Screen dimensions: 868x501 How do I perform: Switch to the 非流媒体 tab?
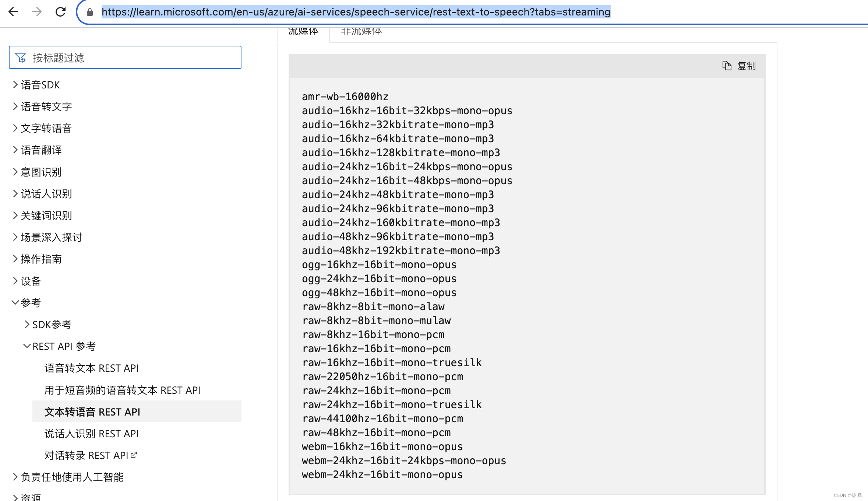361,32
